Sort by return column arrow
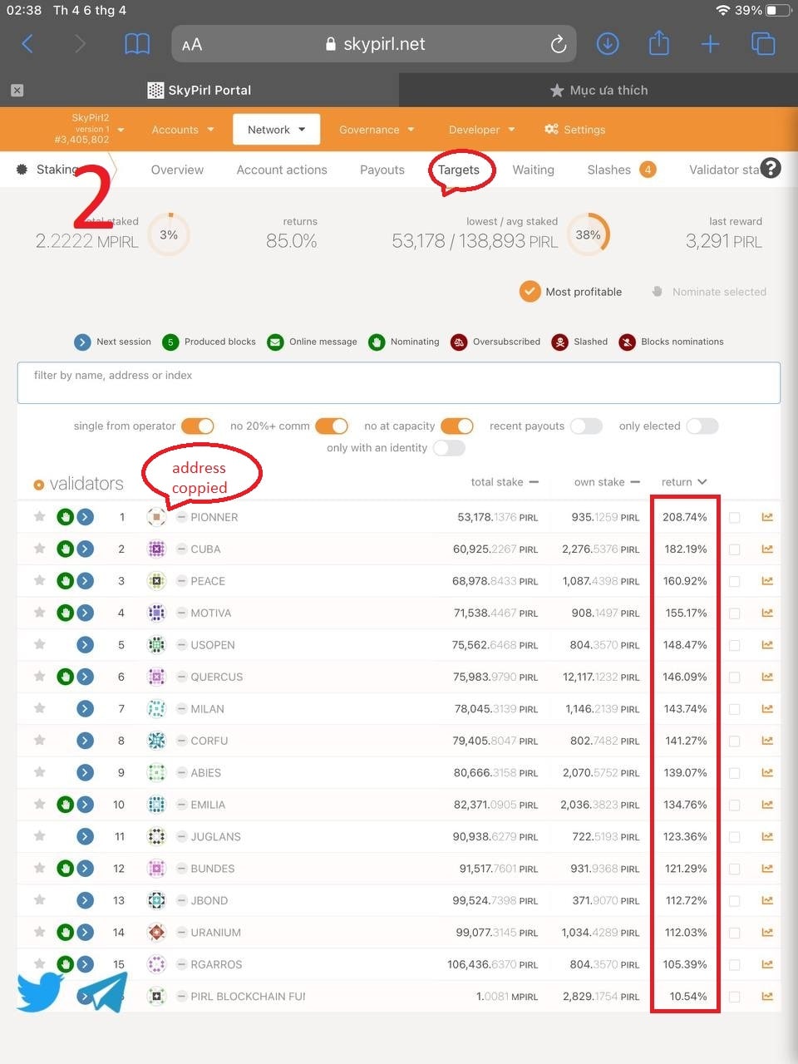Viewport: 798px width, 1064px height. tap(702, 482)
